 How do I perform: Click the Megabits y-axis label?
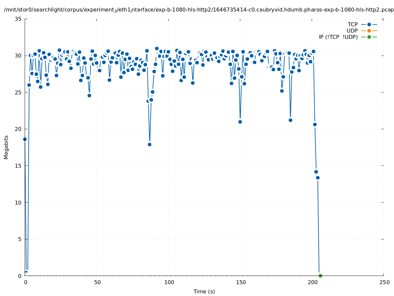pyautogui.click(x=6, y=147)
